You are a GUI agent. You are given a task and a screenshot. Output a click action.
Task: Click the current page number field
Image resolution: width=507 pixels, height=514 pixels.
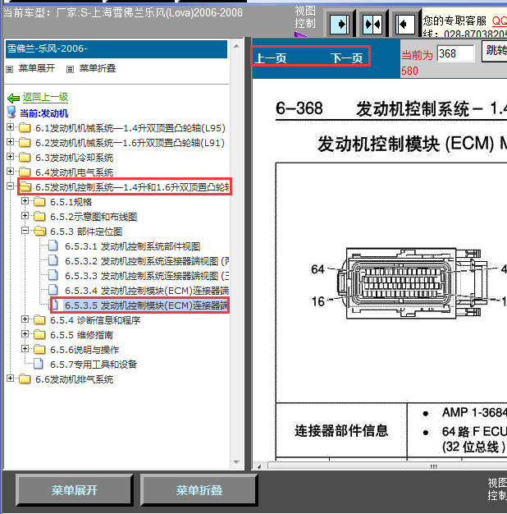(x=455, y=53)
